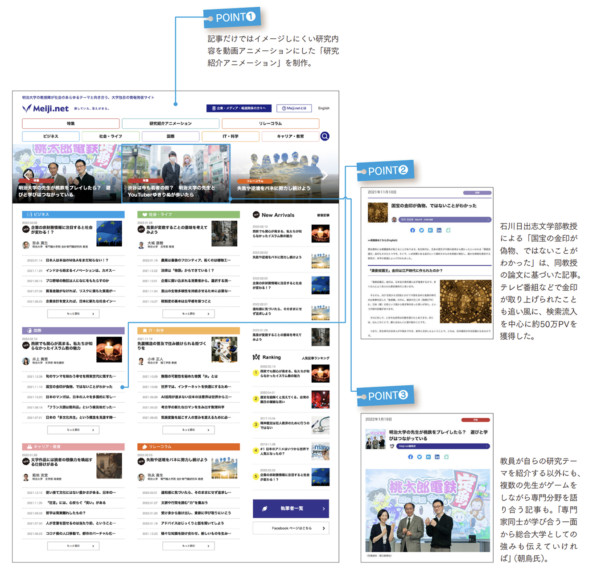Click the Meiji.netとは button
593x574 pixels.
coord(294,108)
